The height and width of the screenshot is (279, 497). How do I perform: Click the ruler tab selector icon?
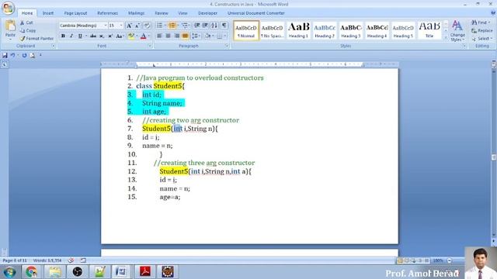[x=5, y=64]
